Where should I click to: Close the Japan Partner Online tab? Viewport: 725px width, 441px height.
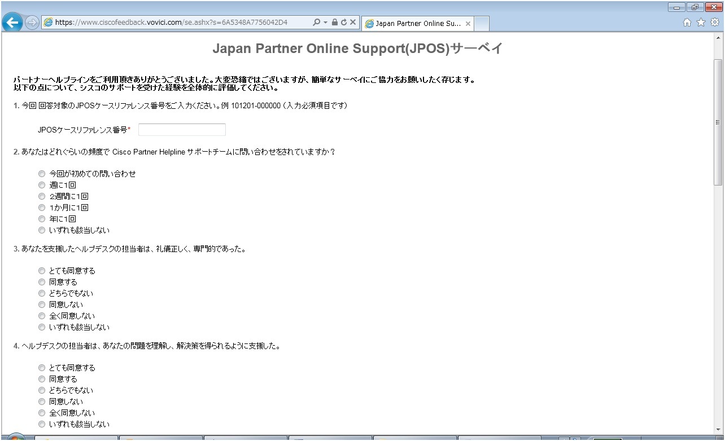click(x=468, y=24)
